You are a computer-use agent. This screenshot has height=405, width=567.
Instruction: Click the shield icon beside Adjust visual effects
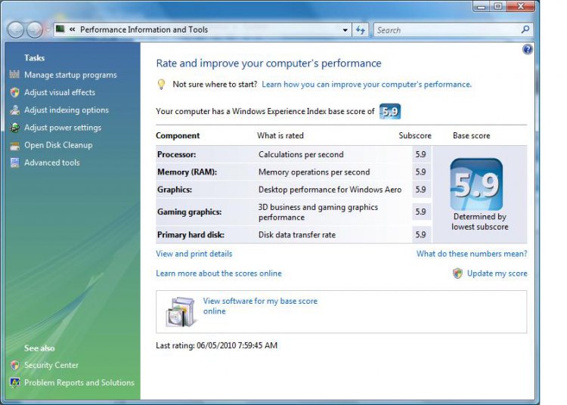[x=15, y=92]
